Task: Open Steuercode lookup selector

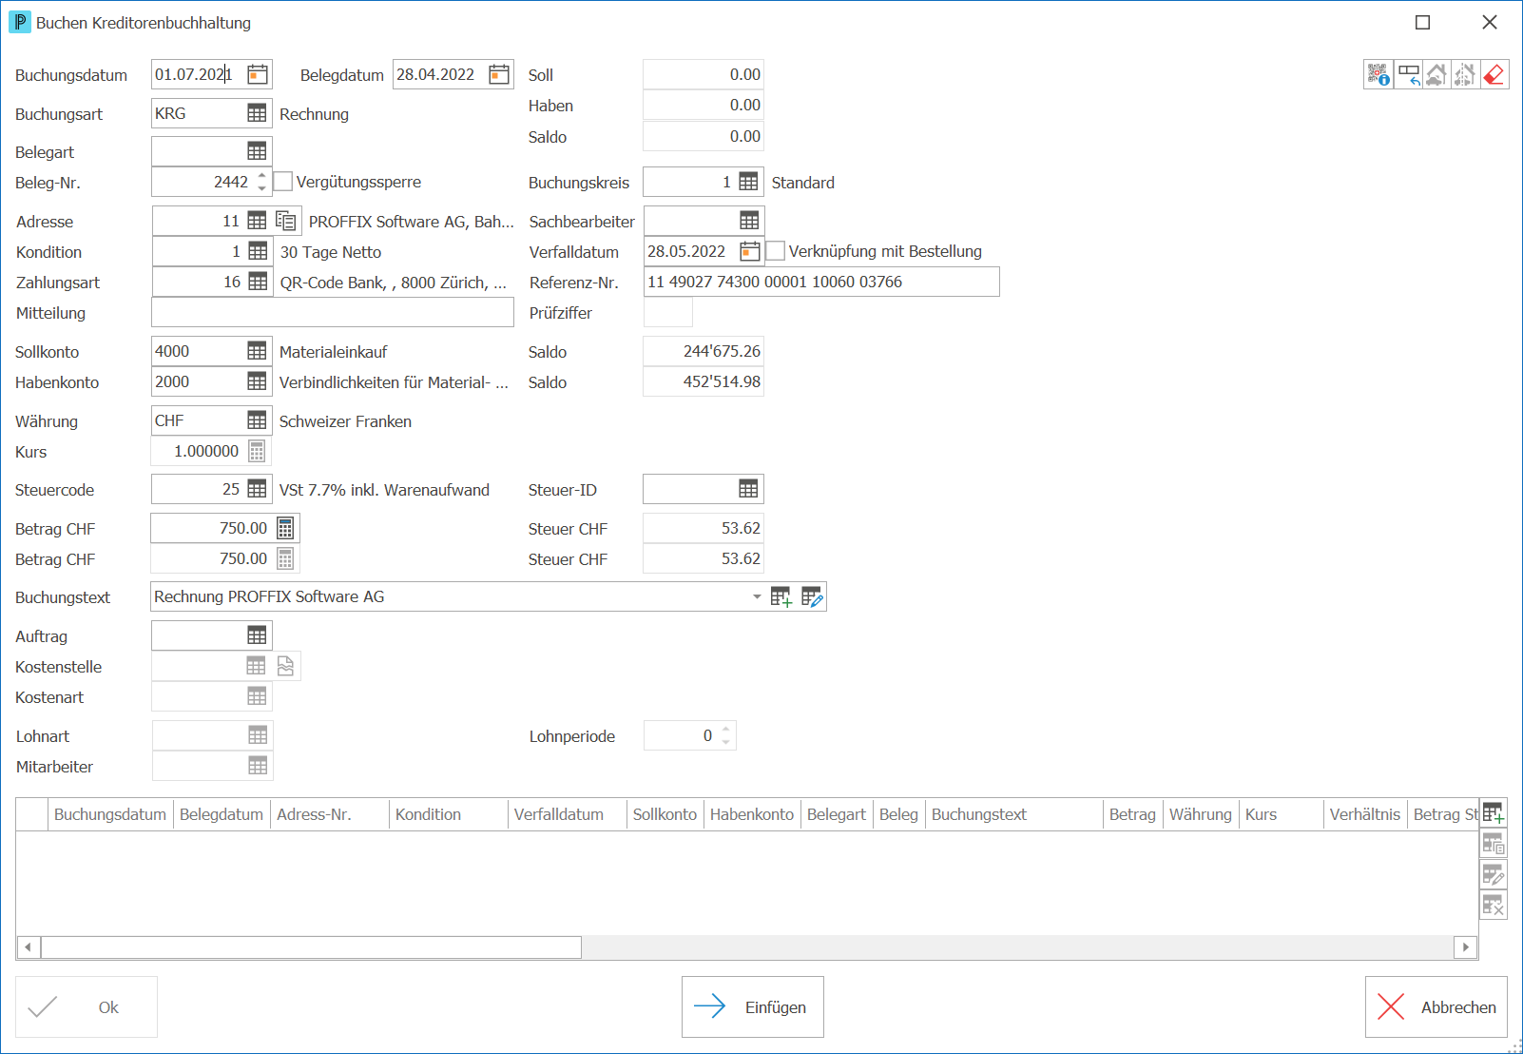Action: [257, 489]
